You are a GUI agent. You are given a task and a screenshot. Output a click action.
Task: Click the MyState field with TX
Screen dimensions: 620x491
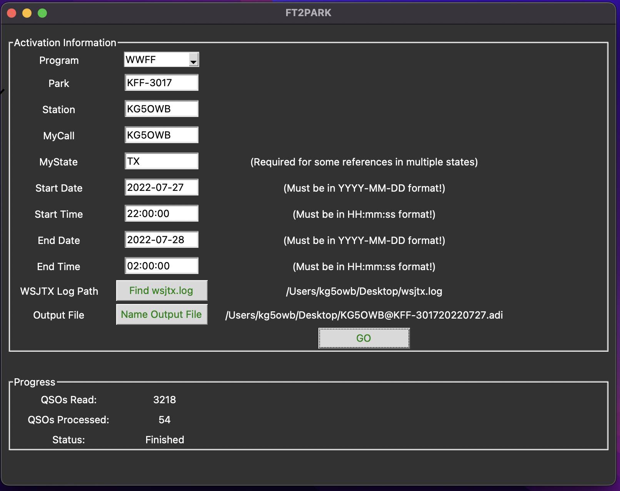click(x=161, y=161)
